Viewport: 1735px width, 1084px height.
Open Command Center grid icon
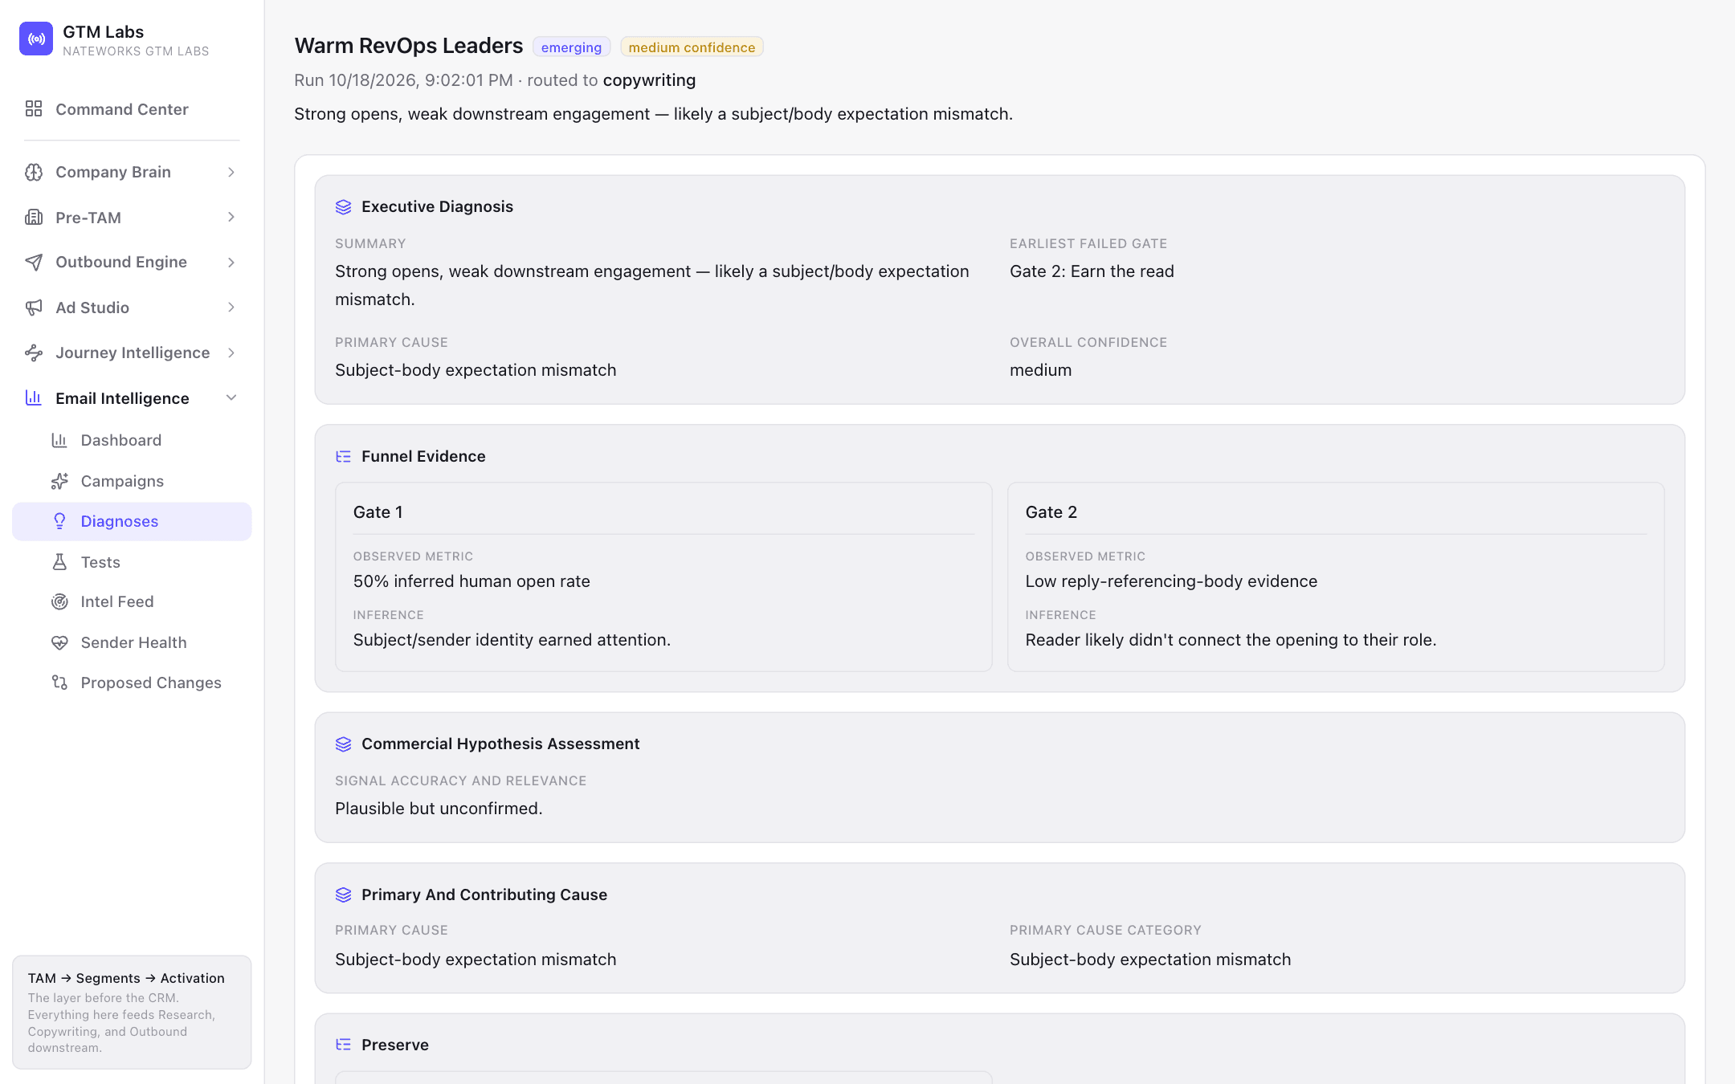(x=34, y=108)
